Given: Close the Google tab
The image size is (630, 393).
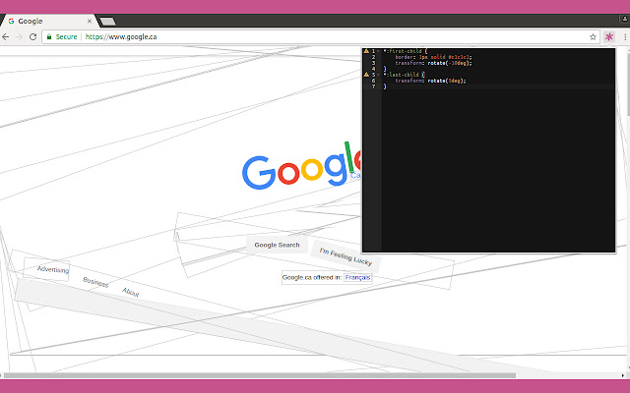Looking at the screenshot, I should coord(90,22).
